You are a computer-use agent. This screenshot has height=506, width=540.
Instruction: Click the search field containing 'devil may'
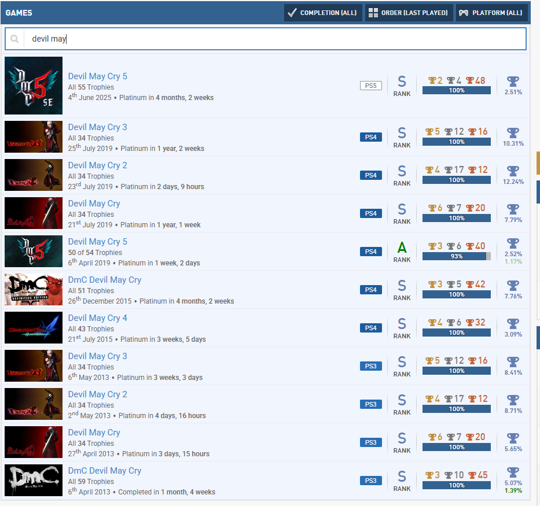272,39
